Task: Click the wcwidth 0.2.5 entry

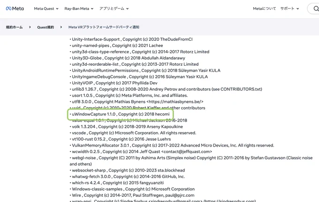Action: point(141,151)
